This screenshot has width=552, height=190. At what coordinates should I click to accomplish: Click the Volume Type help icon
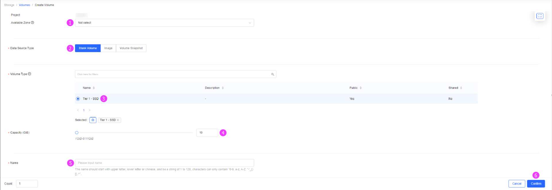coord(30,74)
